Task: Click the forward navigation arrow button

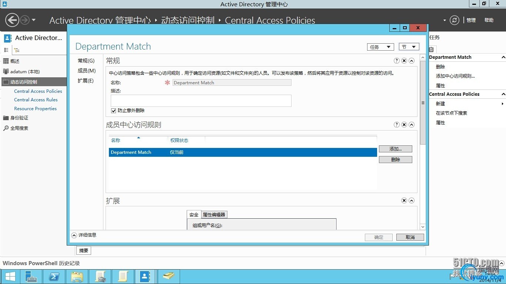Action: coord(25,20)
